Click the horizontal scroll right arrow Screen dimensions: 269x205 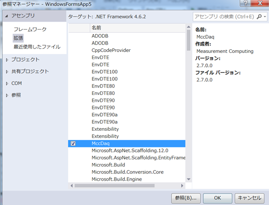[182, 186]
